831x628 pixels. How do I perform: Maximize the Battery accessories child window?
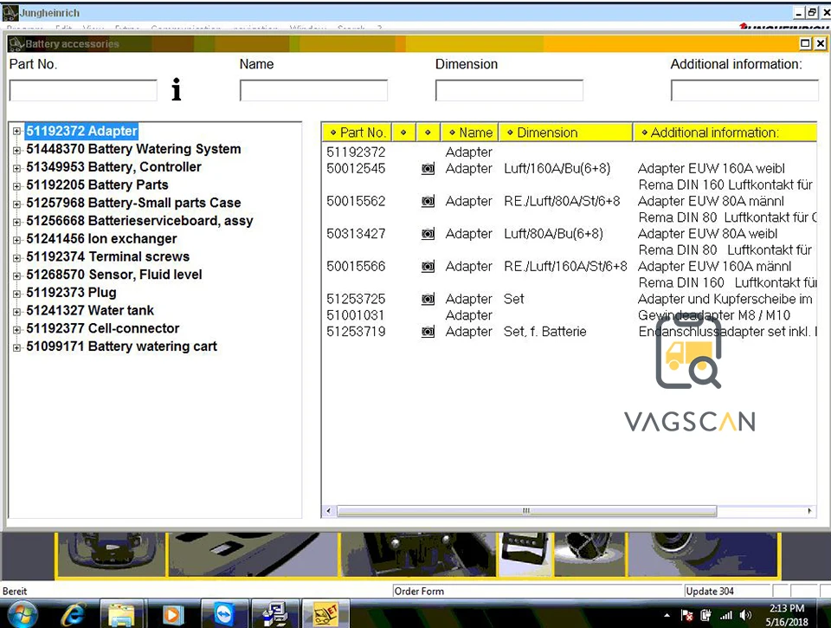coord(805,43)
